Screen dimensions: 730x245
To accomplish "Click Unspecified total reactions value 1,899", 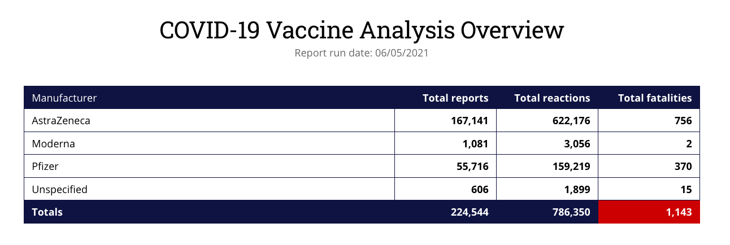I will click(576, 190).
